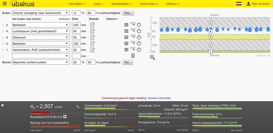The height and width of the screenshot is (133, 273).
Task: Delete empty layer with trash icon
Action: (x=133, y=56)
